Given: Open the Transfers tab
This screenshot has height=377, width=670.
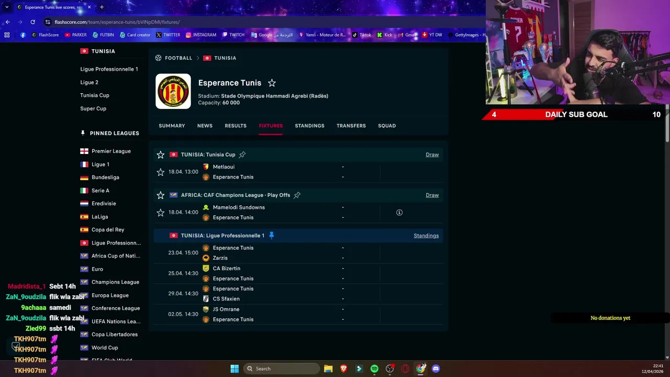Looking at the screenshot, I should [351, 126].
